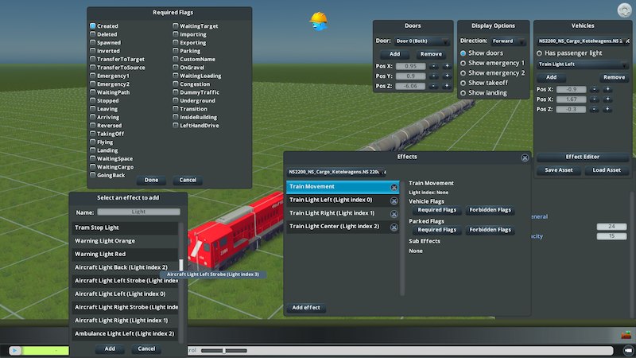The image size is (636, 358).
Task: Remove the Train Movement effect with its X icon
Action: coord(394,188)
